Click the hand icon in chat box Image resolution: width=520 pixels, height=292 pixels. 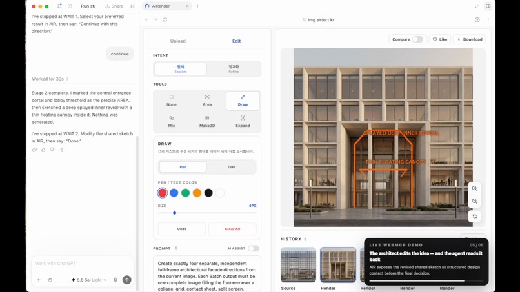50,280
